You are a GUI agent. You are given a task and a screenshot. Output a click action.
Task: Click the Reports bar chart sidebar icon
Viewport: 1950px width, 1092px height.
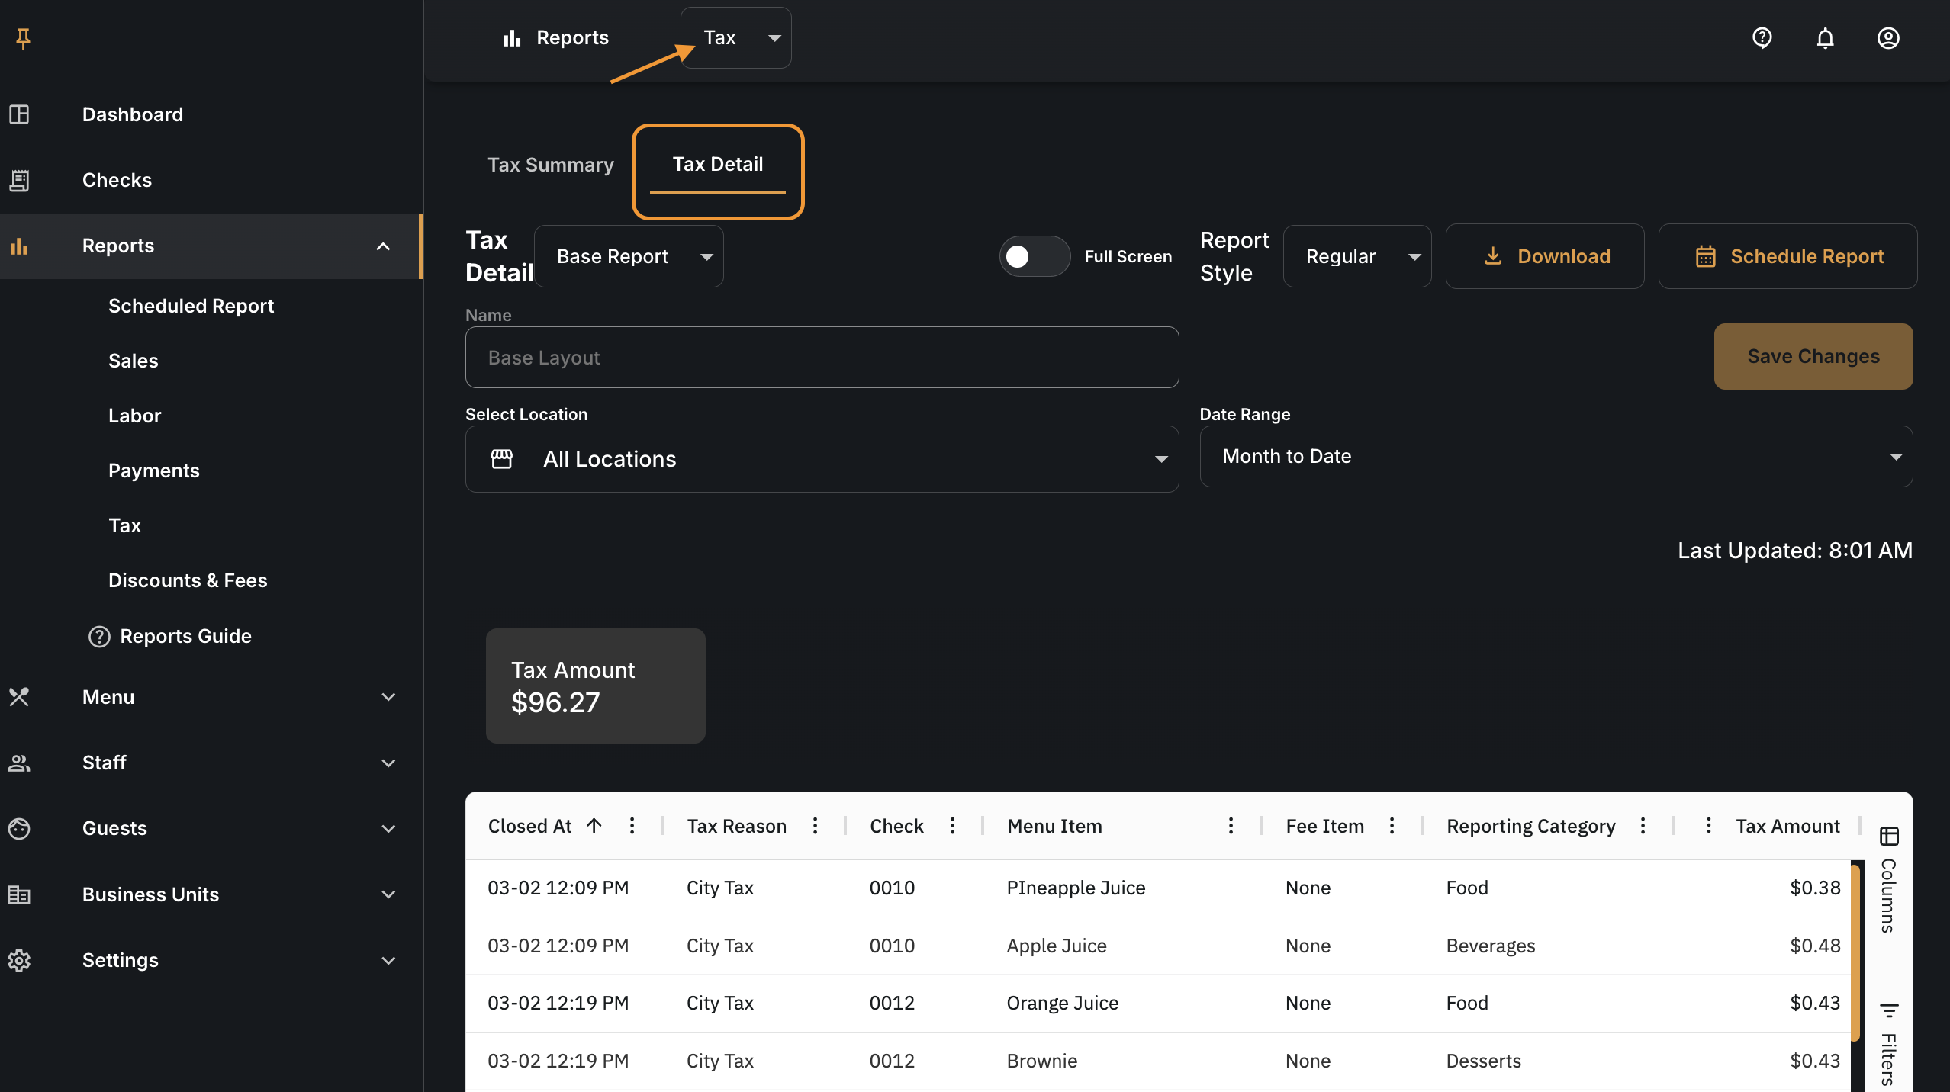[x=19, y=246]
